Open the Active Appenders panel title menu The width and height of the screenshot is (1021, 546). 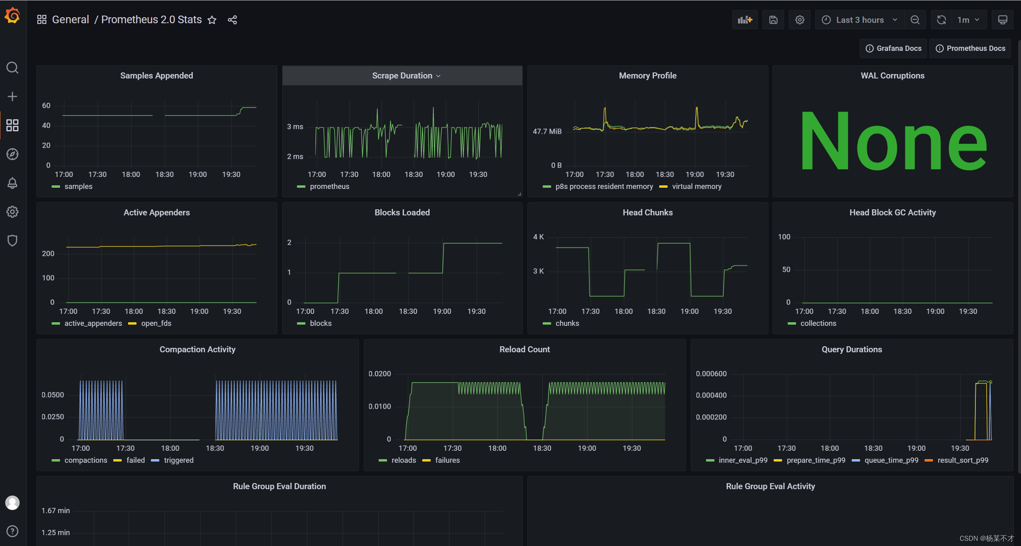click(x=156, y=213)
